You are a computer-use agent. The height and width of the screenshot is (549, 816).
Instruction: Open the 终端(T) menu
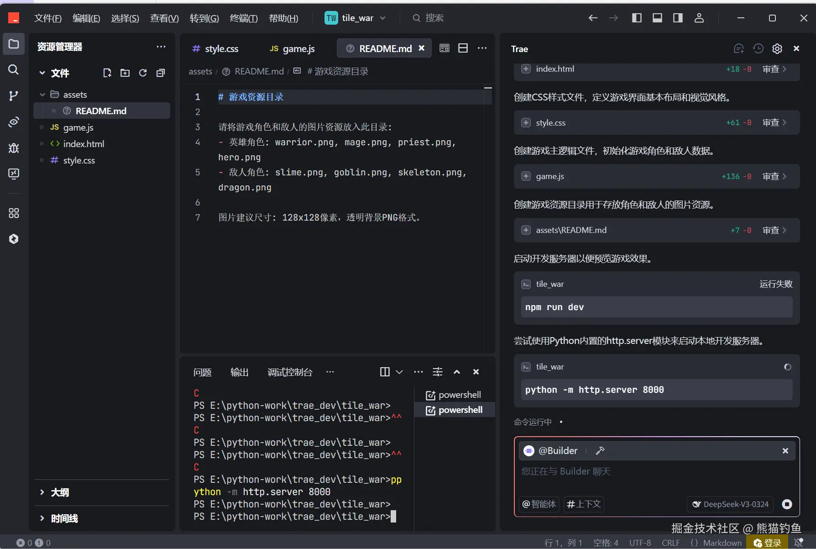pyautogui.click(x=243, y=18)
